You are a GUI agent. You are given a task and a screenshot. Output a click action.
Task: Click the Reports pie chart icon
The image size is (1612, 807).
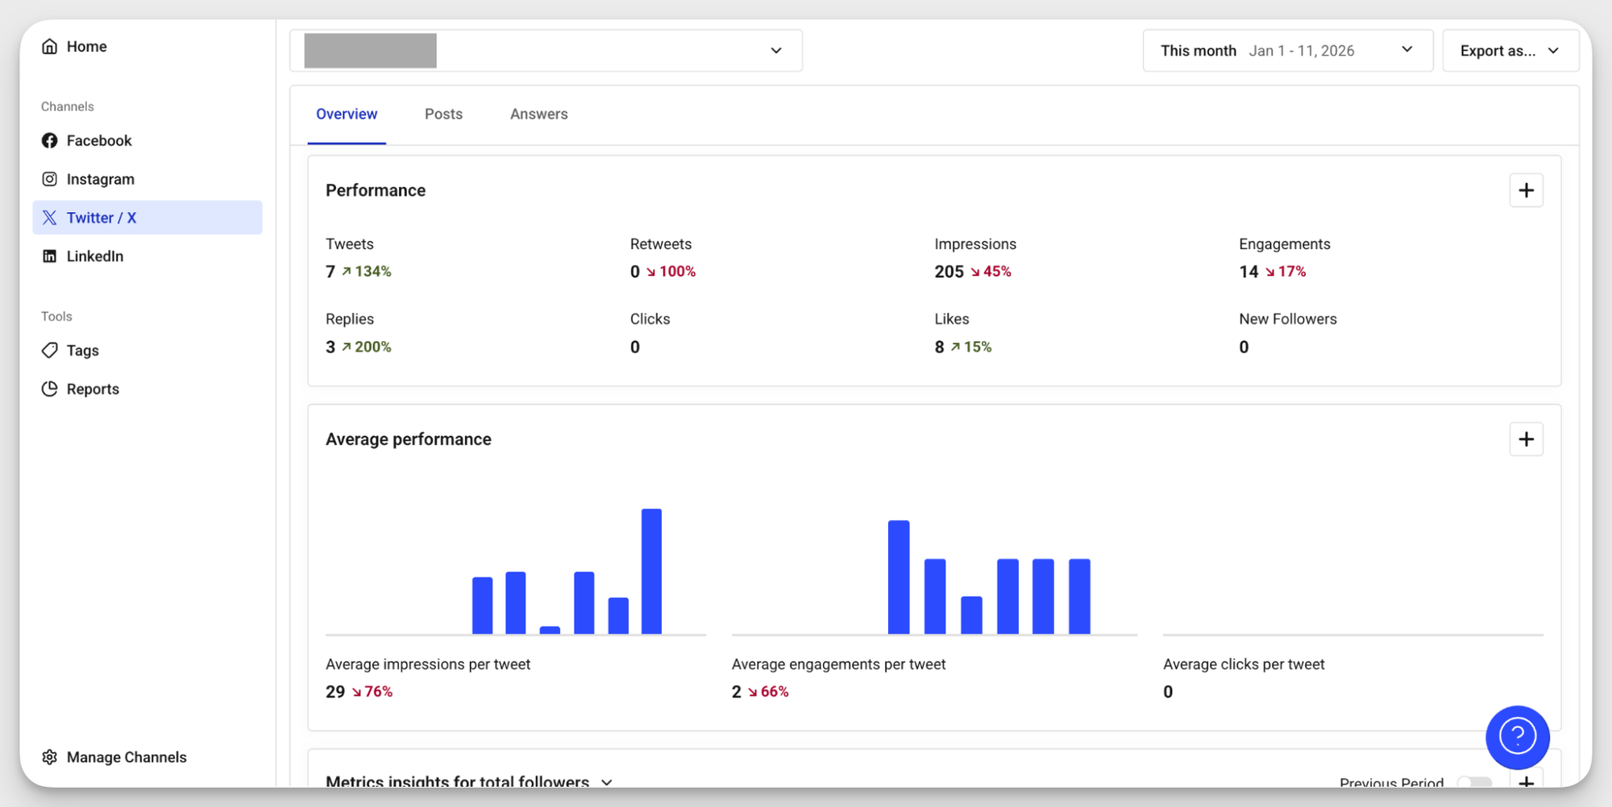pos(50,389)
